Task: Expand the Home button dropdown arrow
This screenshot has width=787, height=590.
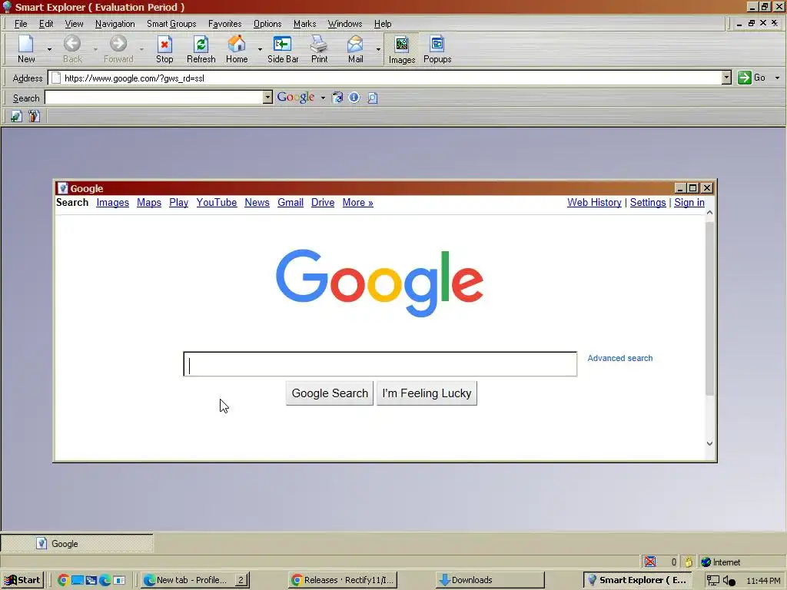Action: [x=260, y=49]
